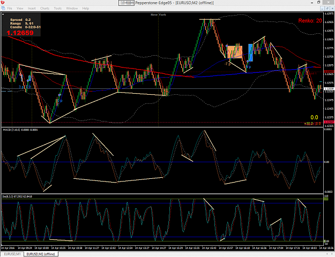The width and height of the screenshot is (335, 257).
Task: Click the Renko: 20 label
Action: pyautogui.click(x=310, y=21)
